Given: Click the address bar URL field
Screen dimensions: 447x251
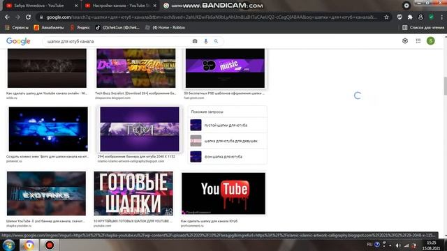Looking at the screenshot, I should point(211,17).
